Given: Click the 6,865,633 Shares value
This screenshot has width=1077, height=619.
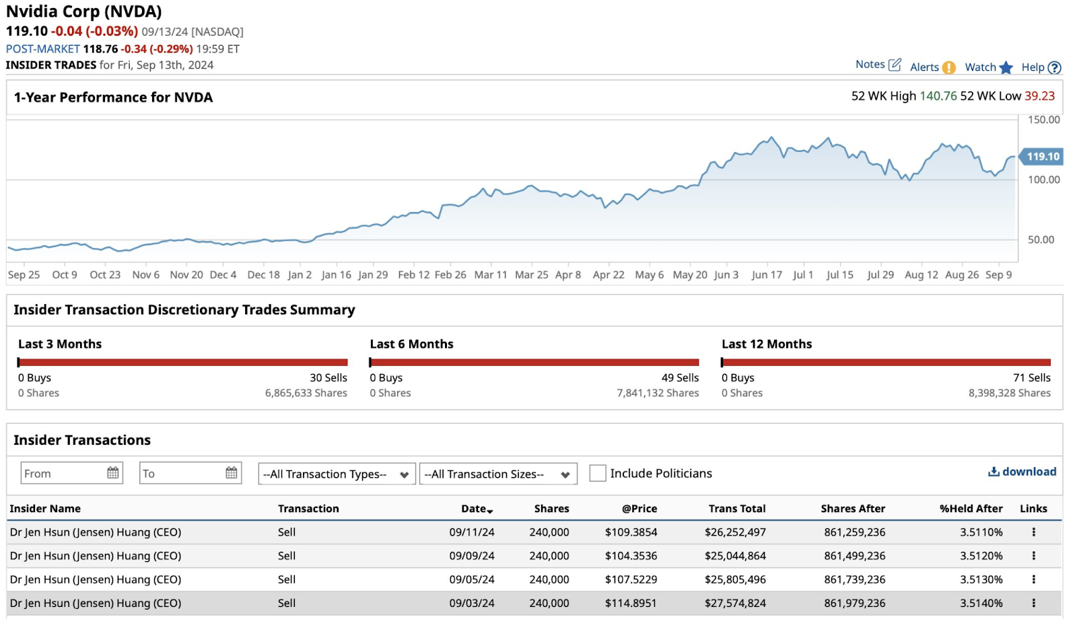Looking at the screenshot, I should tap(306, 393).
